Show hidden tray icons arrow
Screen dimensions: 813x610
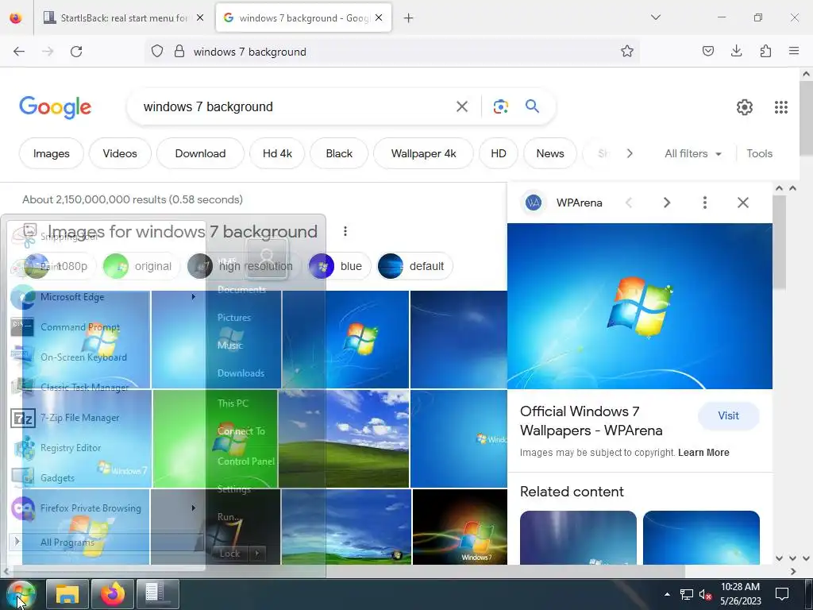[667, 594]
